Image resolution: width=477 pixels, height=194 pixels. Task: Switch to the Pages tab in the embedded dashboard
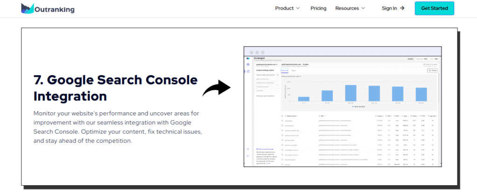293,70
